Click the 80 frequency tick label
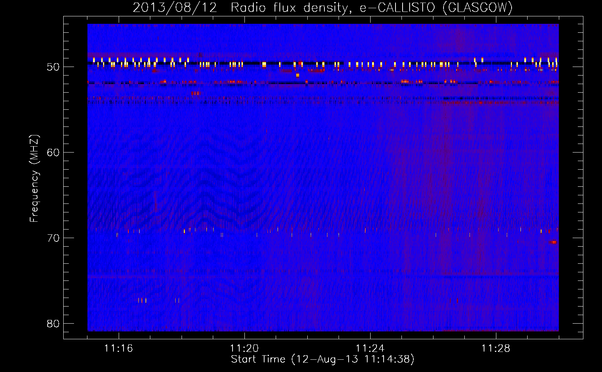Image resolution: width=602 pixels, height=372 pixels. pos(54,324)
